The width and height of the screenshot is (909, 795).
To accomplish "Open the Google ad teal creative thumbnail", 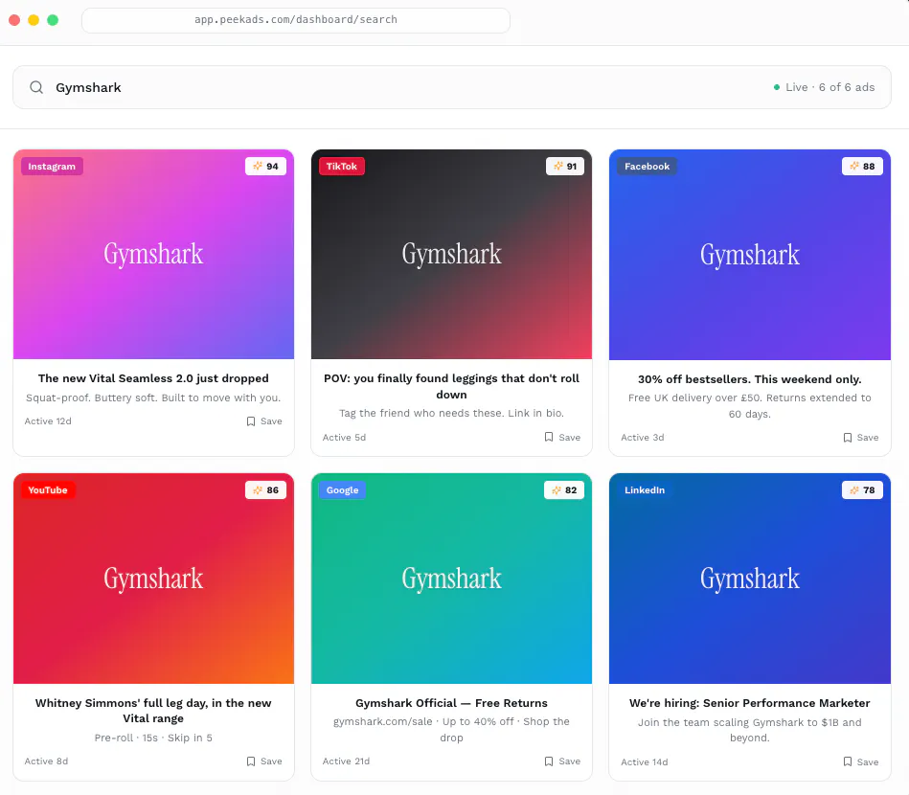I will point(451,579).
